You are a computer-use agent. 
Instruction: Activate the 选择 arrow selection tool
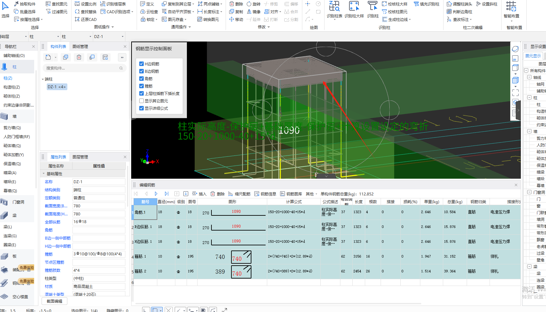point(5,10)
